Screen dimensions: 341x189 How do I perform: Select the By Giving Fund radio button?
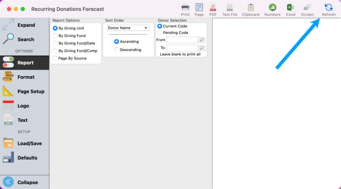(x=55, y=36)
